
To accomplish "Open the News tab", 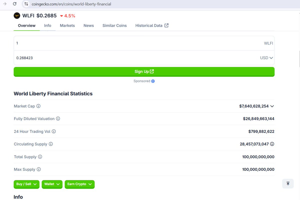I will pyautogui.click(x=89, y=25).
